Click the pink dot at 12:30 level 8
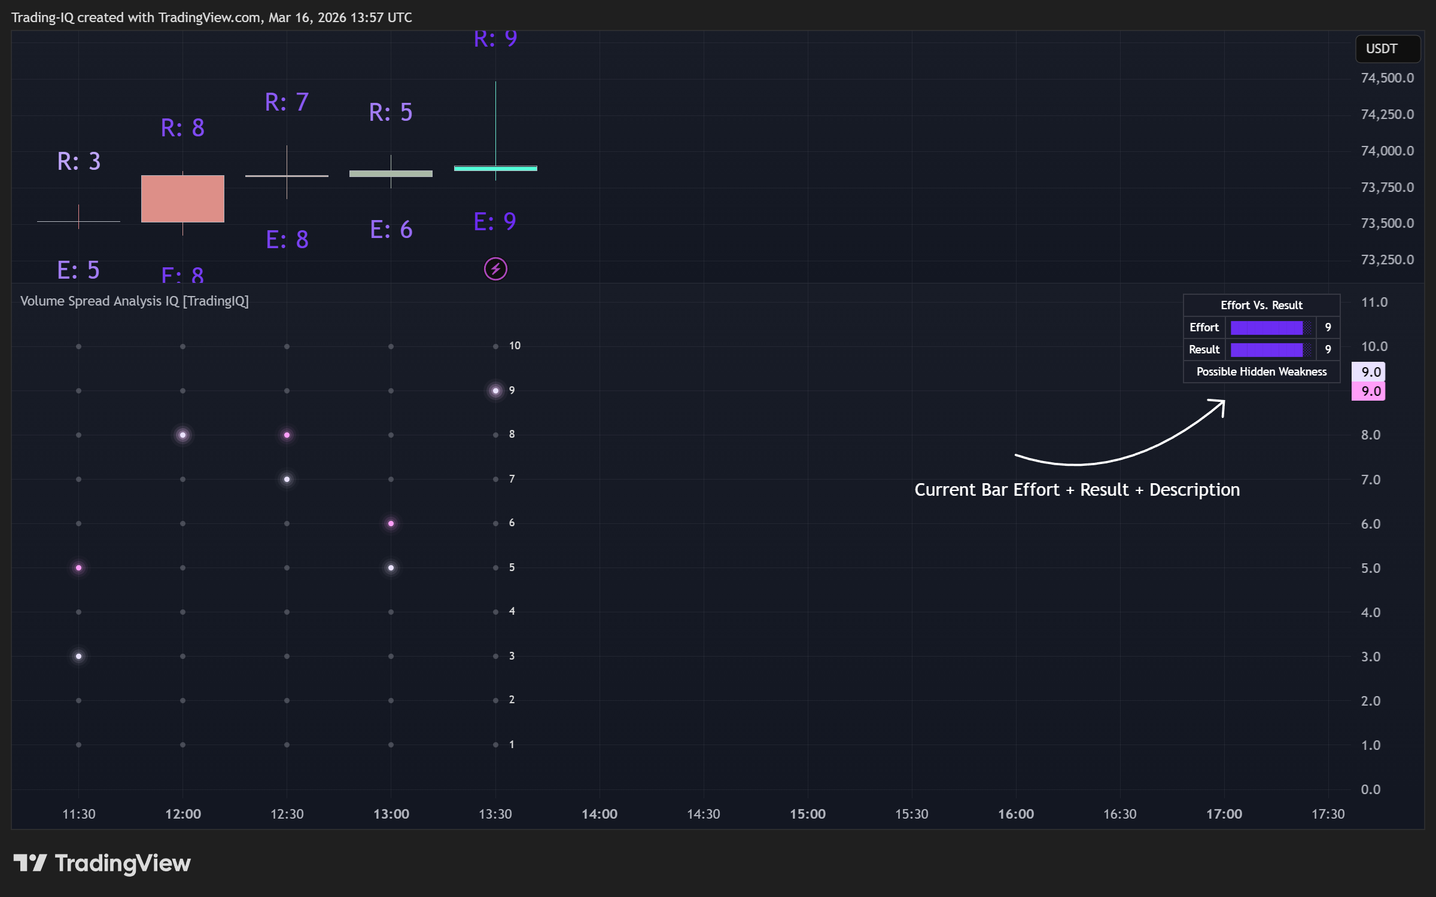The image size is (1436, 897). coord(287,435)
